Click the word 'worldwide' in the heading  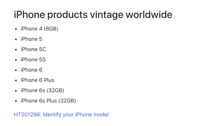(x=149, y=14)
